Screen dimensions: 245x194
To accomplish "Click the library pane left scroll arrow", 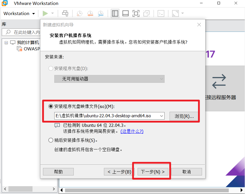I will (5, 189).
